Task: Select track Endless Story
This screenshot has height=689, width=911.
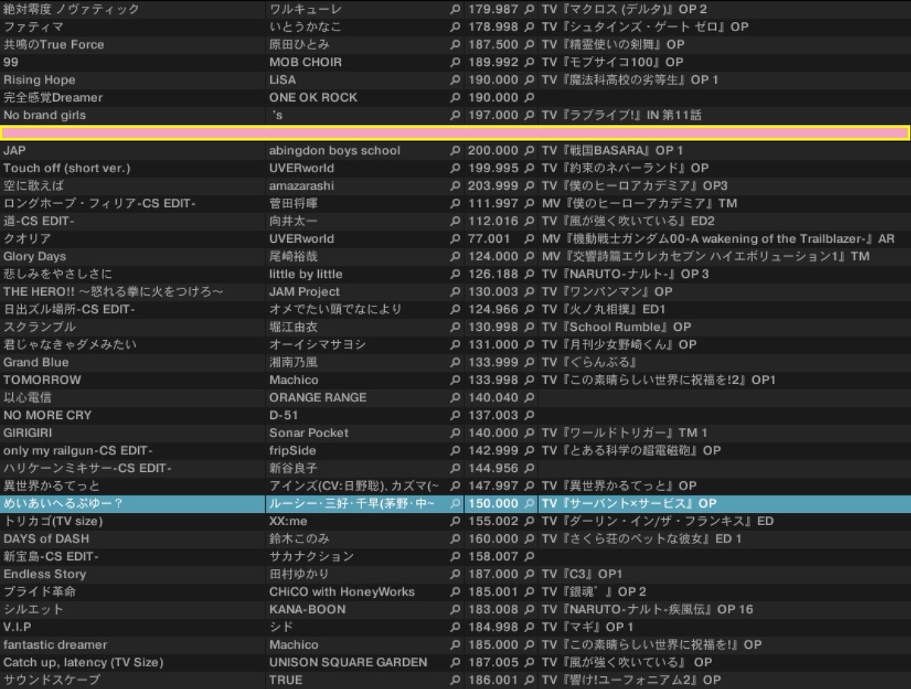Action: click(x=45, y=574)
